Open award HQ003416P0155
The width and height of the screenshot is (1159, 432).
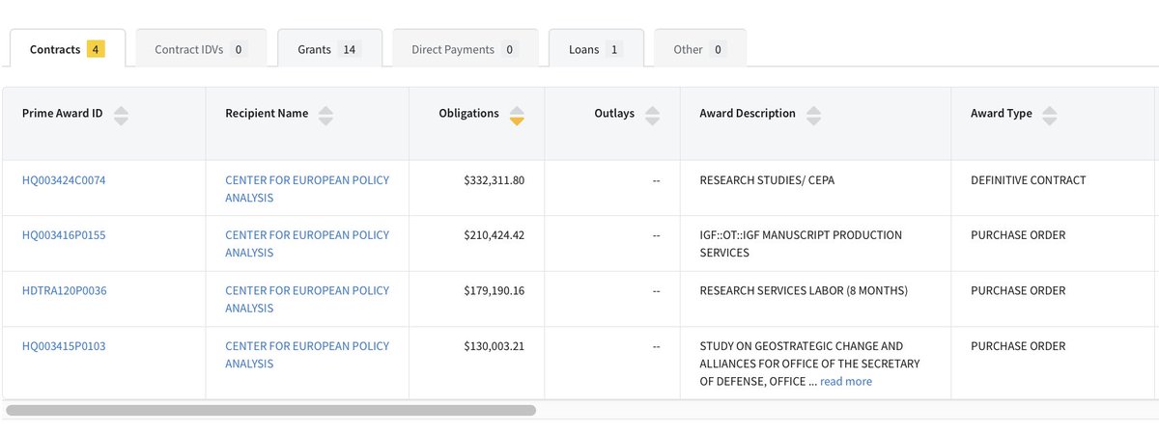64,235
